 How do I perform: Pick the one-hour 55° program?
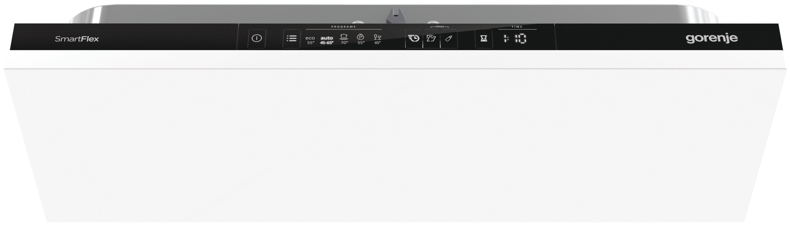pos(361,39)
